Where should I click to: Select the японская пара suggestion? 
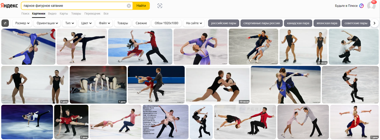(x=327, y=23)
